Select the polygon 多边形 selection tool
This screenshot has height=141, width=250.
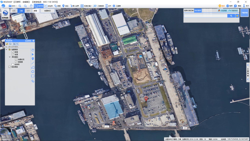pos(48,6)
